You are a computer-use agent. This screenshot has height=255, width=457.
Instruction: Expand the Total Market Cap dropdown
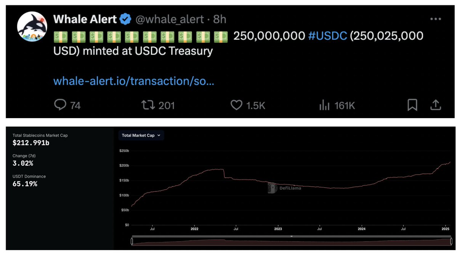pos(141,135)
